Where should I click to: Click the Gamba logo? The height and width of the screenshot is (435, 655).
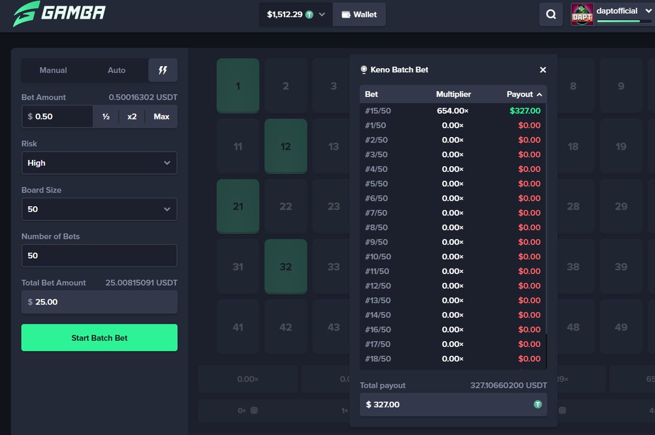coord(59,14)
